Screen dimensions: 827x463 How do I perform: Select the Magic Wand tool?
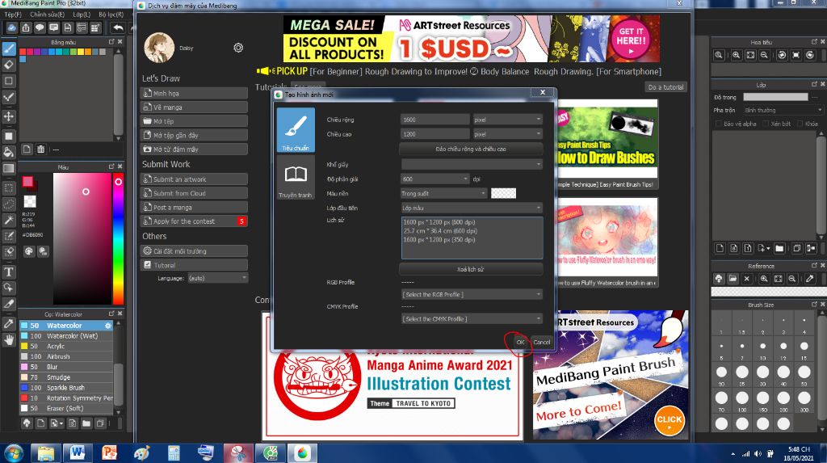point(9,220)
